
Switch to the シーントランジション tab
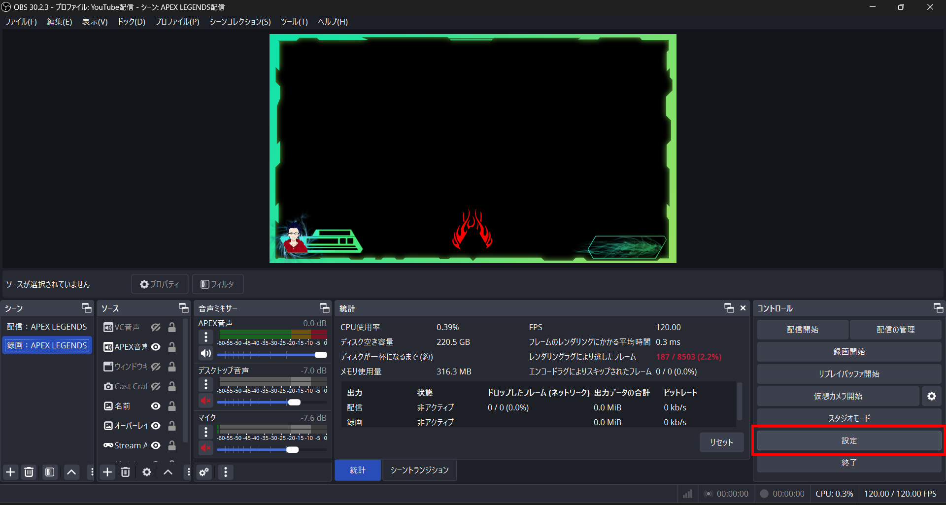pyautogui.click(x=419, y=470)
